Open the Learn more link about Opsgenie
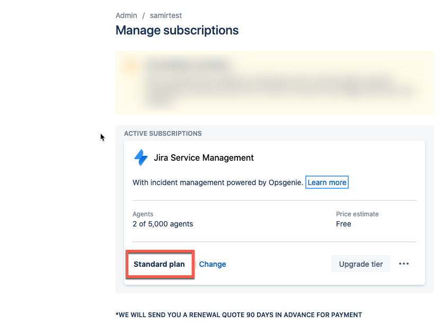441x332 pixels. point(327,182)
